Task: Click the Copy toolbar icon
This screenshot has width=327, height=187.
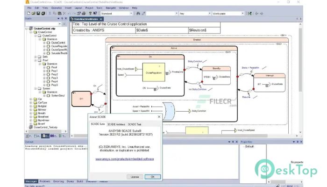Action: coord(55,14)
